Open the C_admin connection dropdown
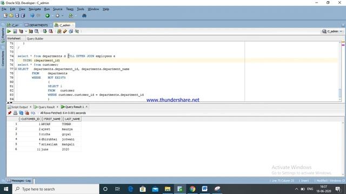Image resolution: width=346 pixels, height=194 pixels. [332, 31]
